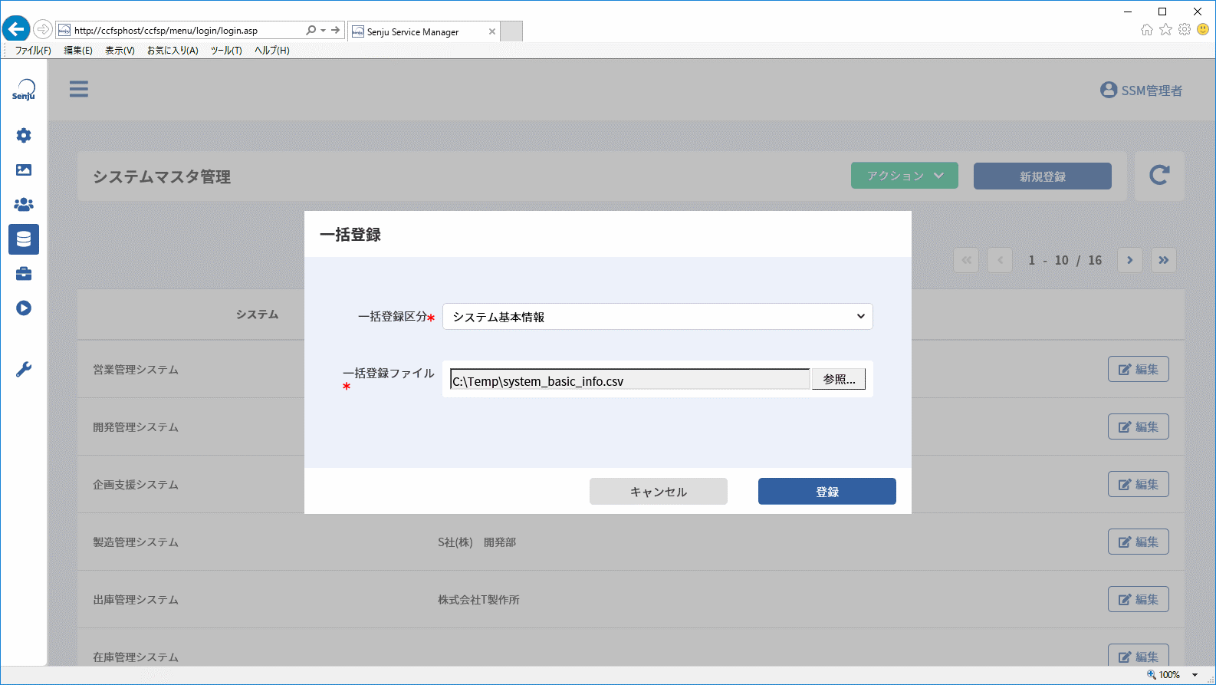
Task: Click the システム column header
Action: click(258, 315)
